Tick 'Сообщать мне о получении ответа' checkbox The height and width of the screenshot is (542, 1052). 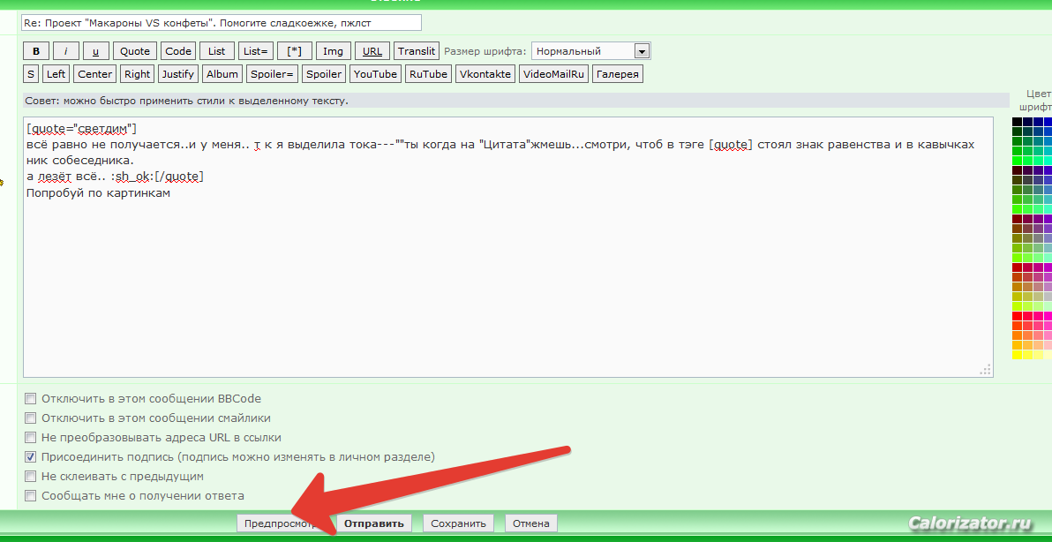point(30,496)
